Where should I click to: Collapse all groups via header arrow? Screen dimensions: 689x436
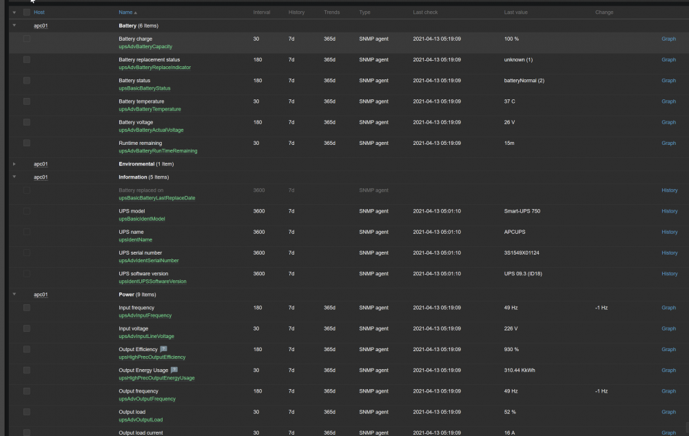14,12
